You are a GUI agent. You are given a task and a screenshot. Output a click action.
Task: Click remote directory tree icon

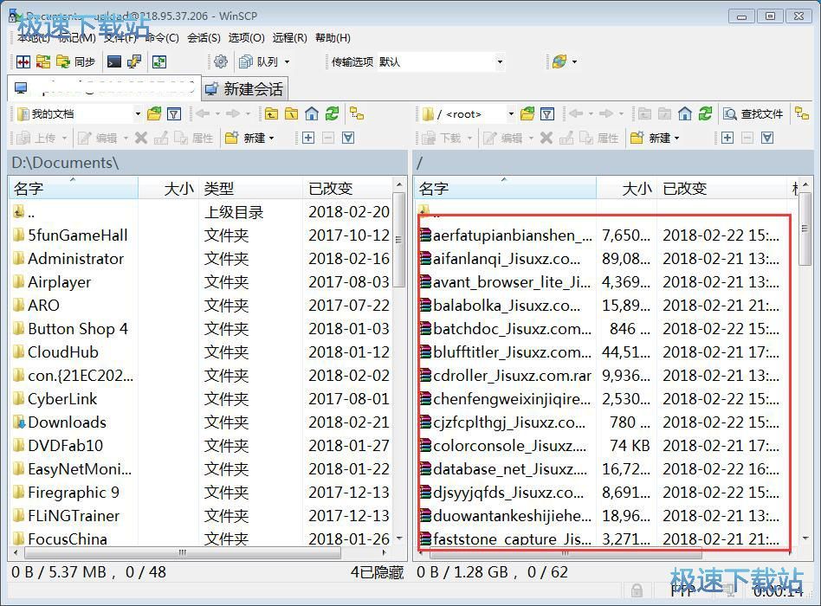[802, 113]
